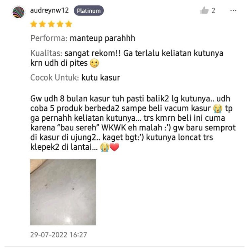Viewport: 249px width, 249px height.
Task: Click the crying emoji after 'di lantai'
Action: 105,147
